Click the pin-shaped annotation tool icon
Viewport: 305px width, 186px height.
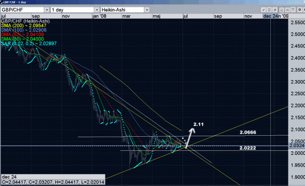[275, 10]
